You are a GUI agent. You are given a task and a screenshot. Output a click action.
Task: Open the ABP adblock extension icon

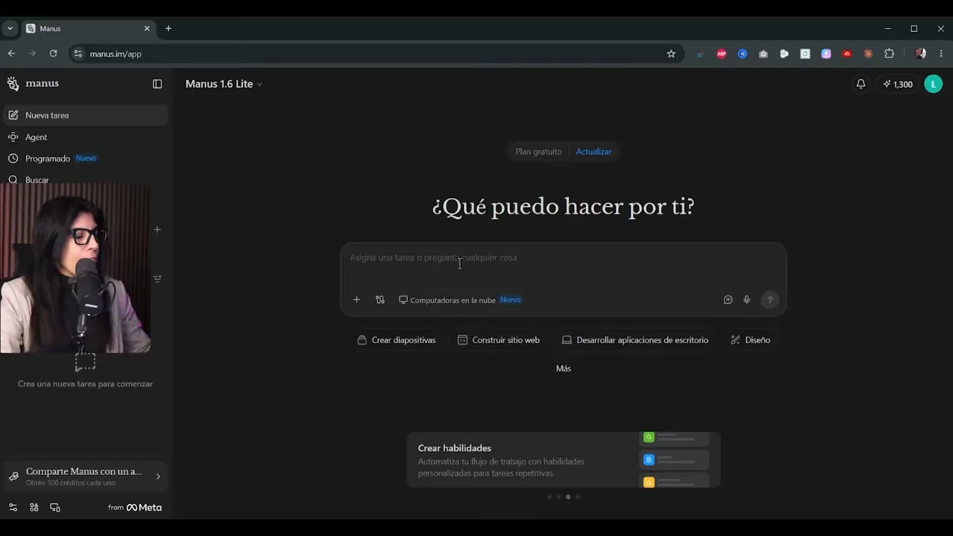pyautogui.click(x=721, y=54)
